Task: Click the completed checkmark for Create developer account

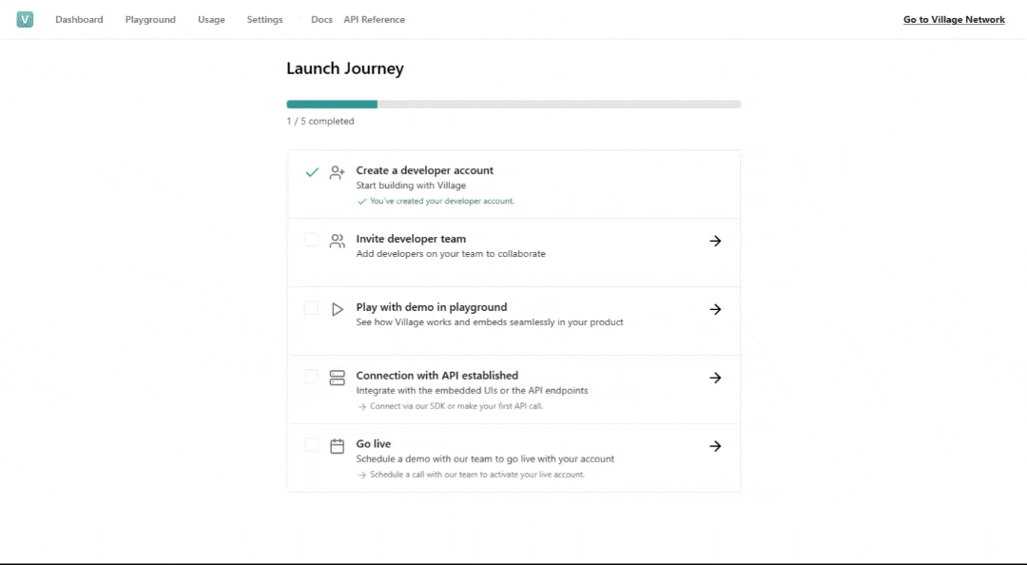Action: pos(311,172)
